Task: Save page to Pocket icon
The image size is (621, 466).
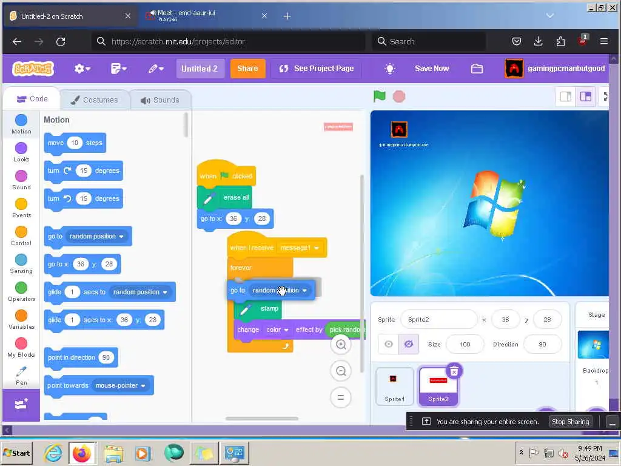Action: pyautogui.click(x=517, y=41)
